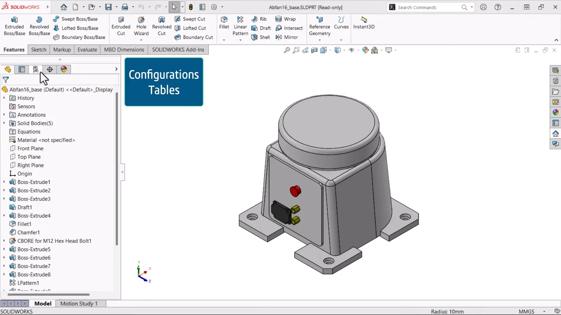The height and width of the screenshot is (315, 561).
Task: Expand the Solid Bodies(5) folder
Action: 4,123
